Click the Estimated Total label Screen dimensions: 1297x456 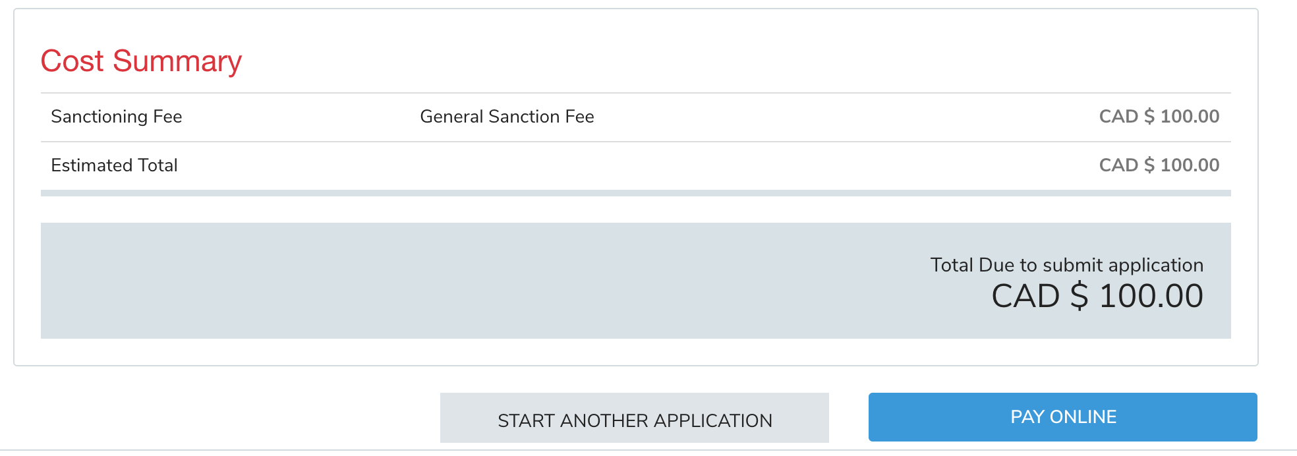click(x=114, y=165)
